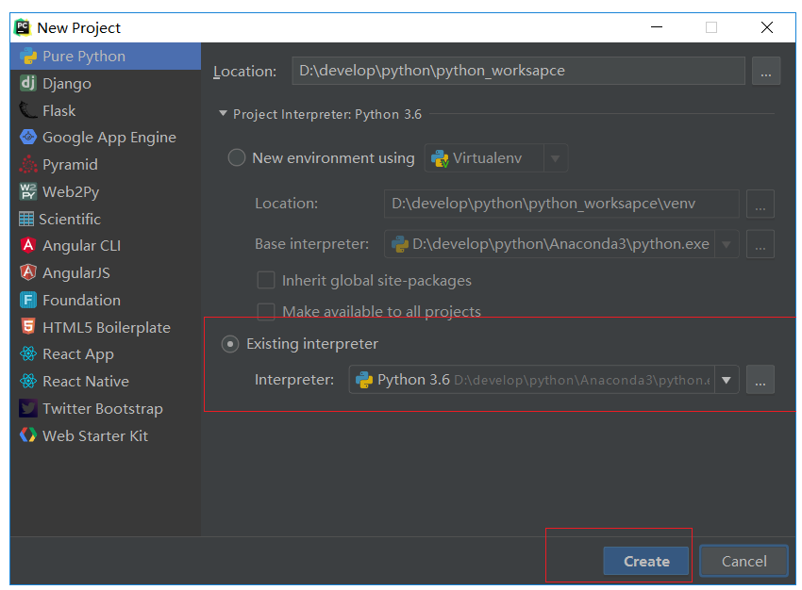The height and width of the screenshot is (590, 802).
Task: Click the Flask horn icon
Action: coord(28,110)
